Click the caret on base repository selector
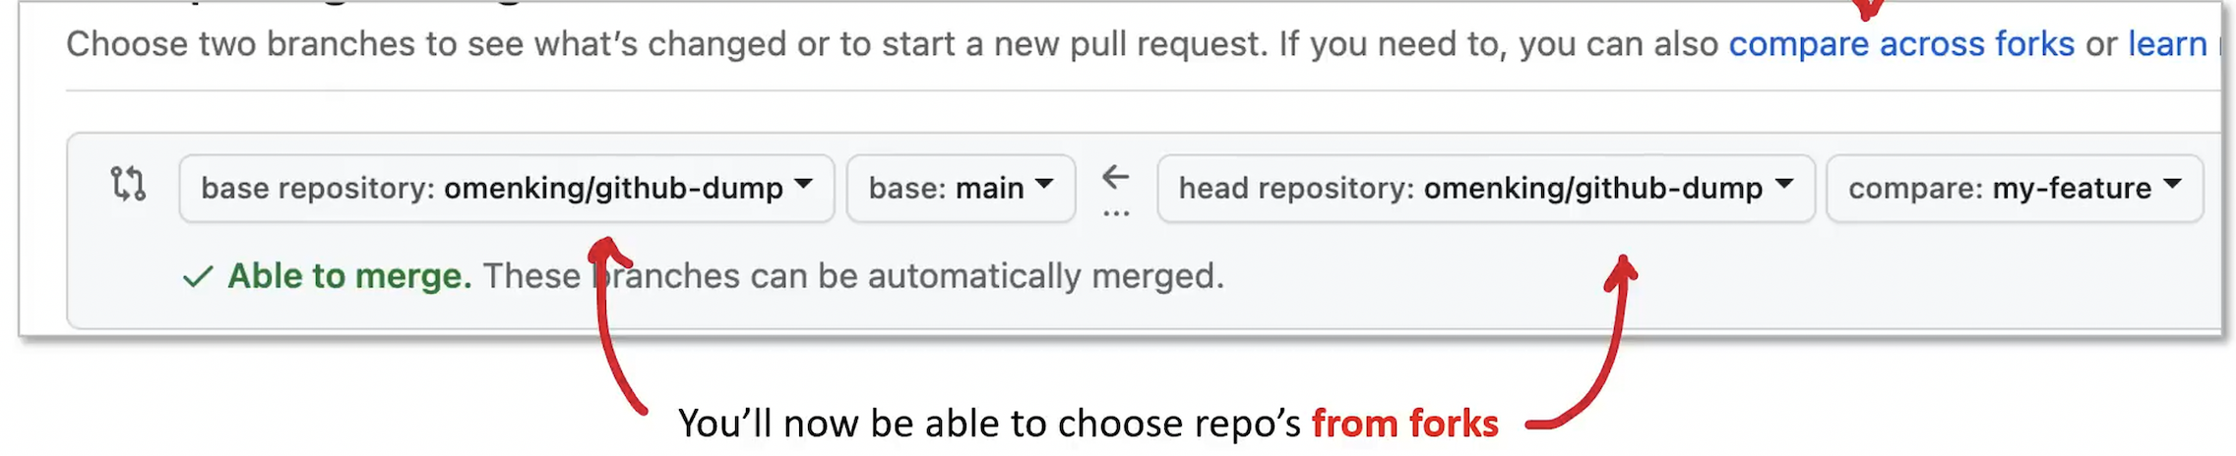Screen dimensions: 2236x456 point(803,184)
